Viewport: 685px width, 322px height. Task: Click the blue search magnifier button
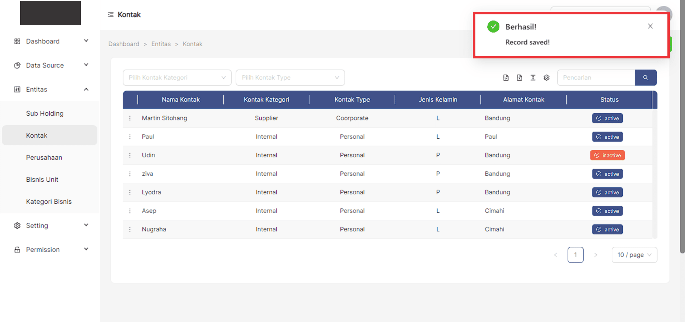coord(646,78)
